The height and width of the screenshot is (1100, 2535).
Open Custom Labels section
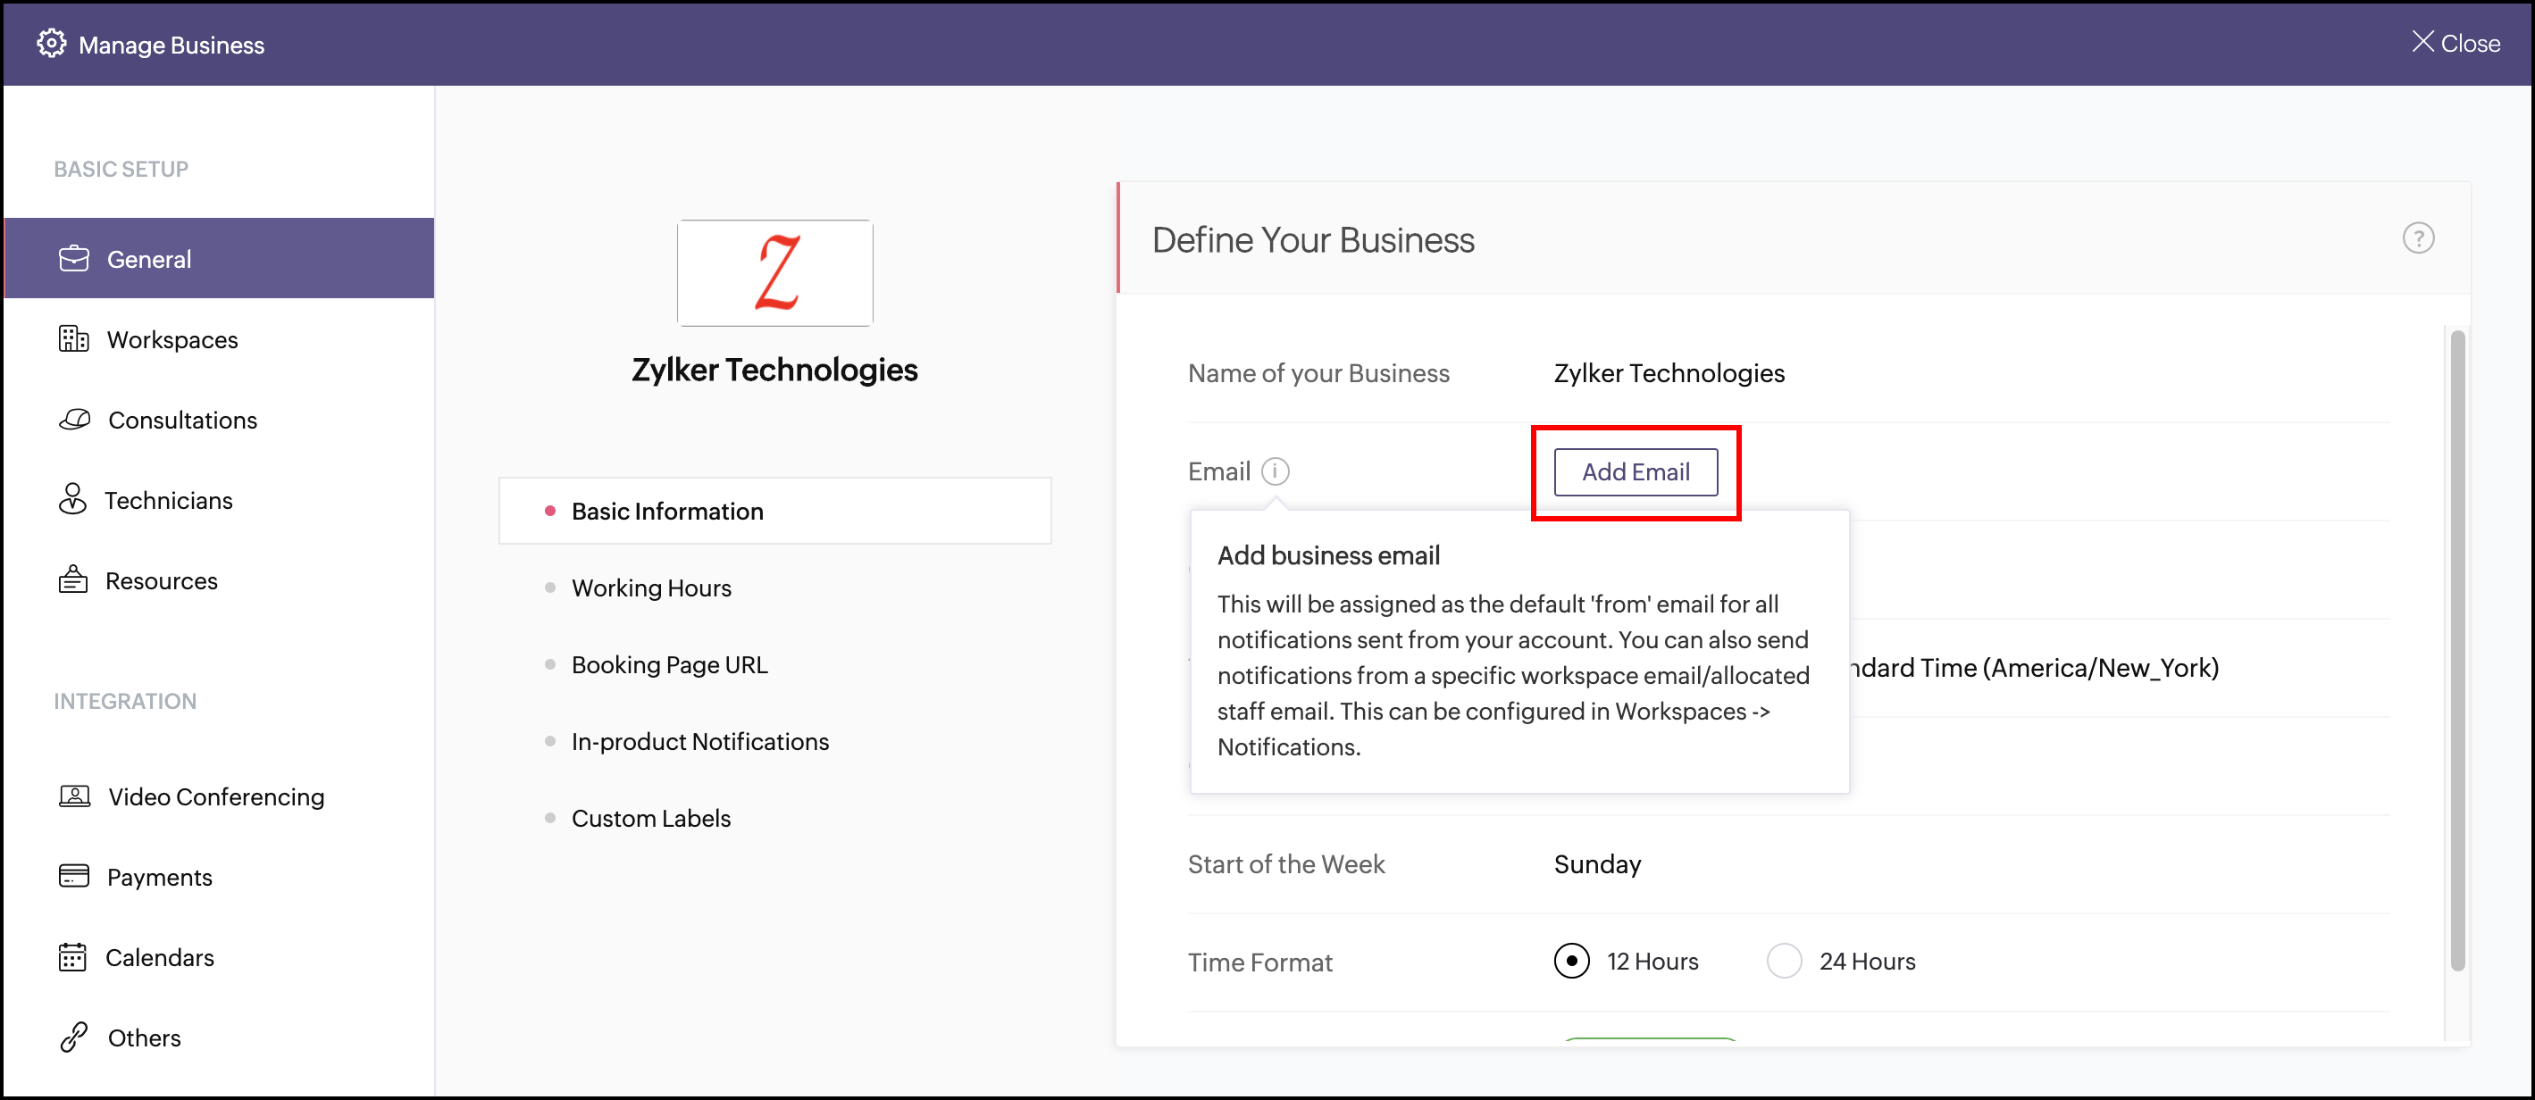click(650, 818)
